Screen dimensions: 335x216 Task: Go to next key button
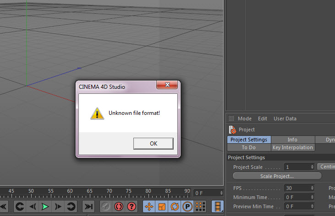71,206
